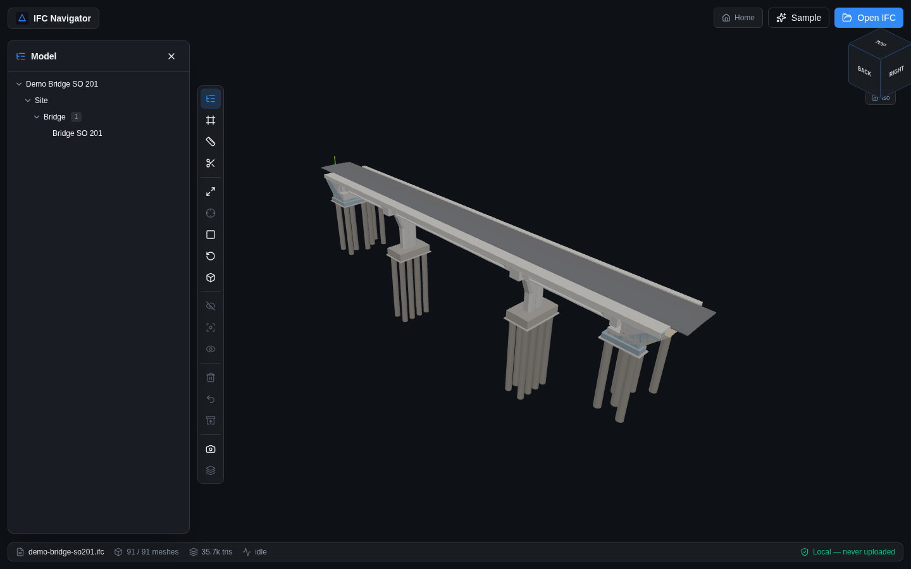Click the stacked layers icon in the toolbar
Image resolution: width=911 pixels, height=569 pixels.
tap(211, 470)
